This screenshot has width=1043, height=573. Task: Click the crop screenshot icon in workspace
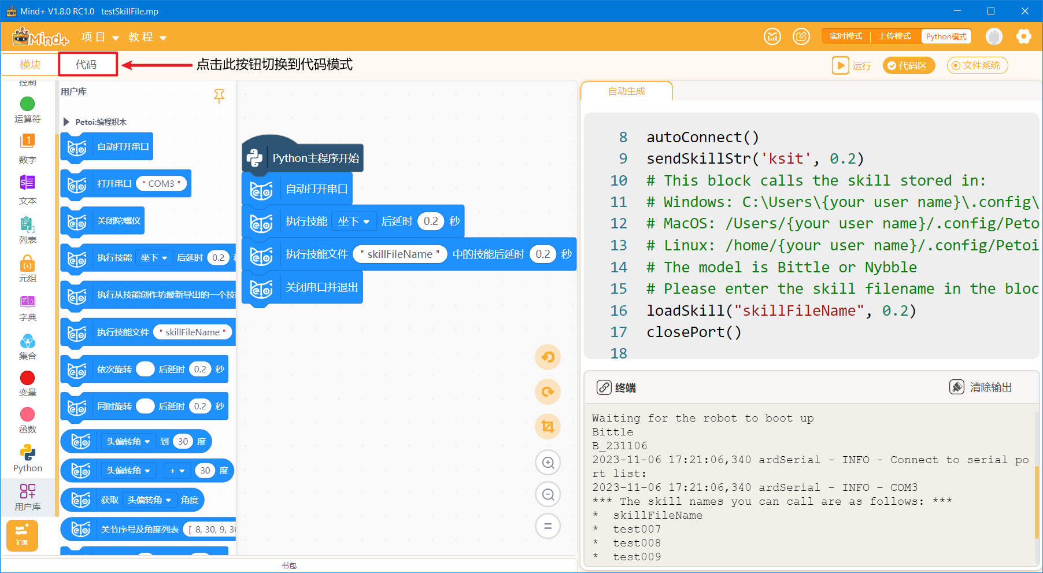pyautogui.click(x=548, y=427)
